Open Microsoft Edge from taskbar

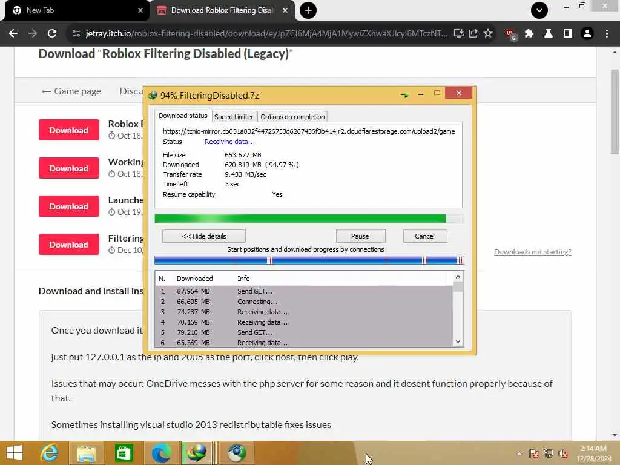click(161, 453)
